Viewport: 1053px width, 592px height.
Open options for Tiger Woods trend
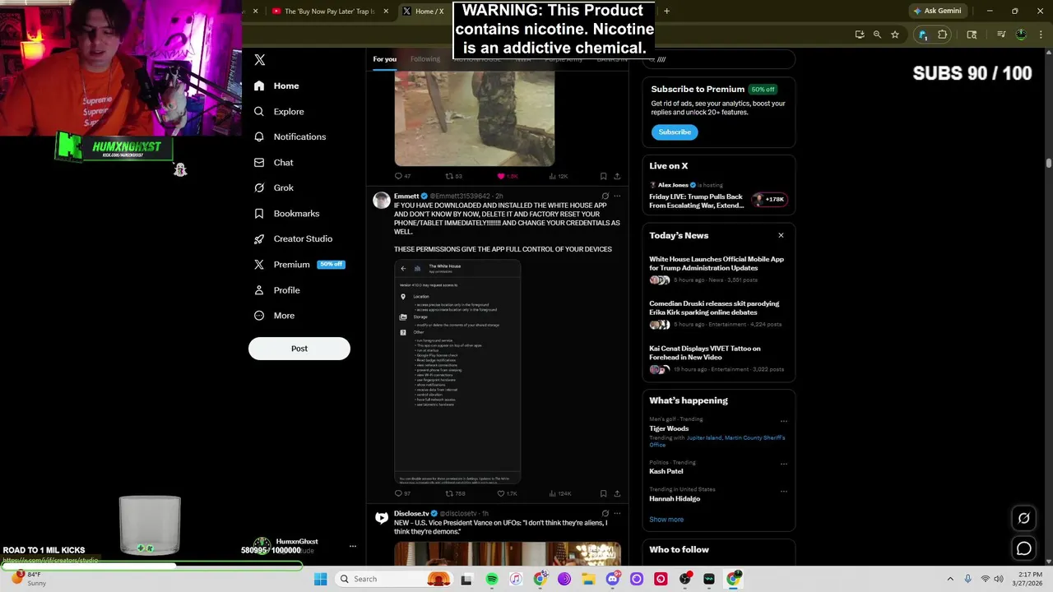(x=783, y=421)
